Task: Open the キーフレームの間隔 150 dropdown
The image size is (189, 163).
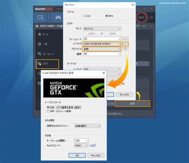Action: point(81,141)
